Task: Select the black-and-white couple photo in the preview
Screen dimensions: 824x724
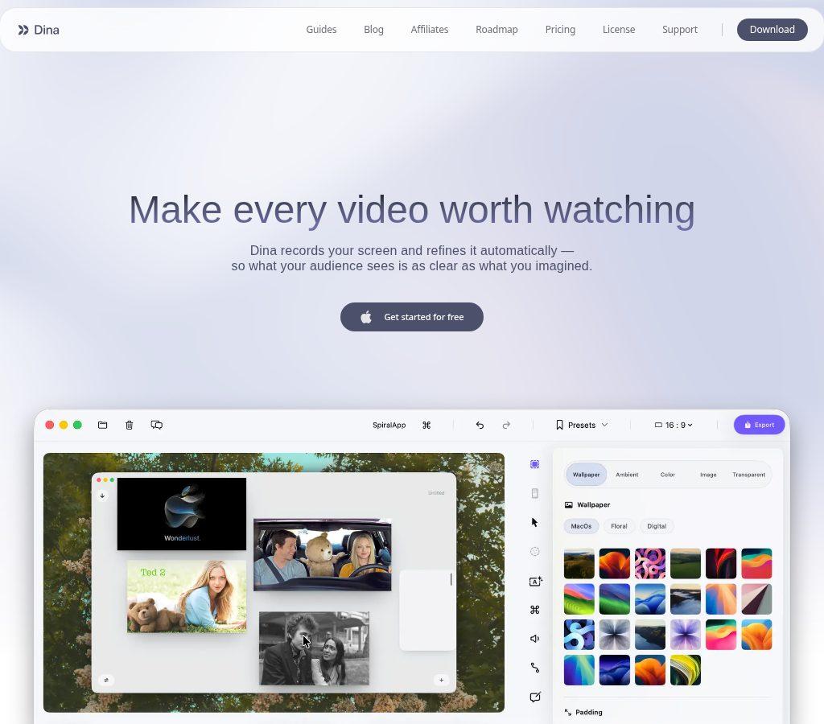Action: click(x=315, y=648)
